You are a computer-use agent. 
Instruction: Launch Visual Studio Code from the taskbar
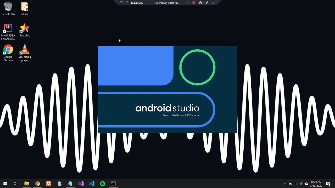tap(92, 184)
